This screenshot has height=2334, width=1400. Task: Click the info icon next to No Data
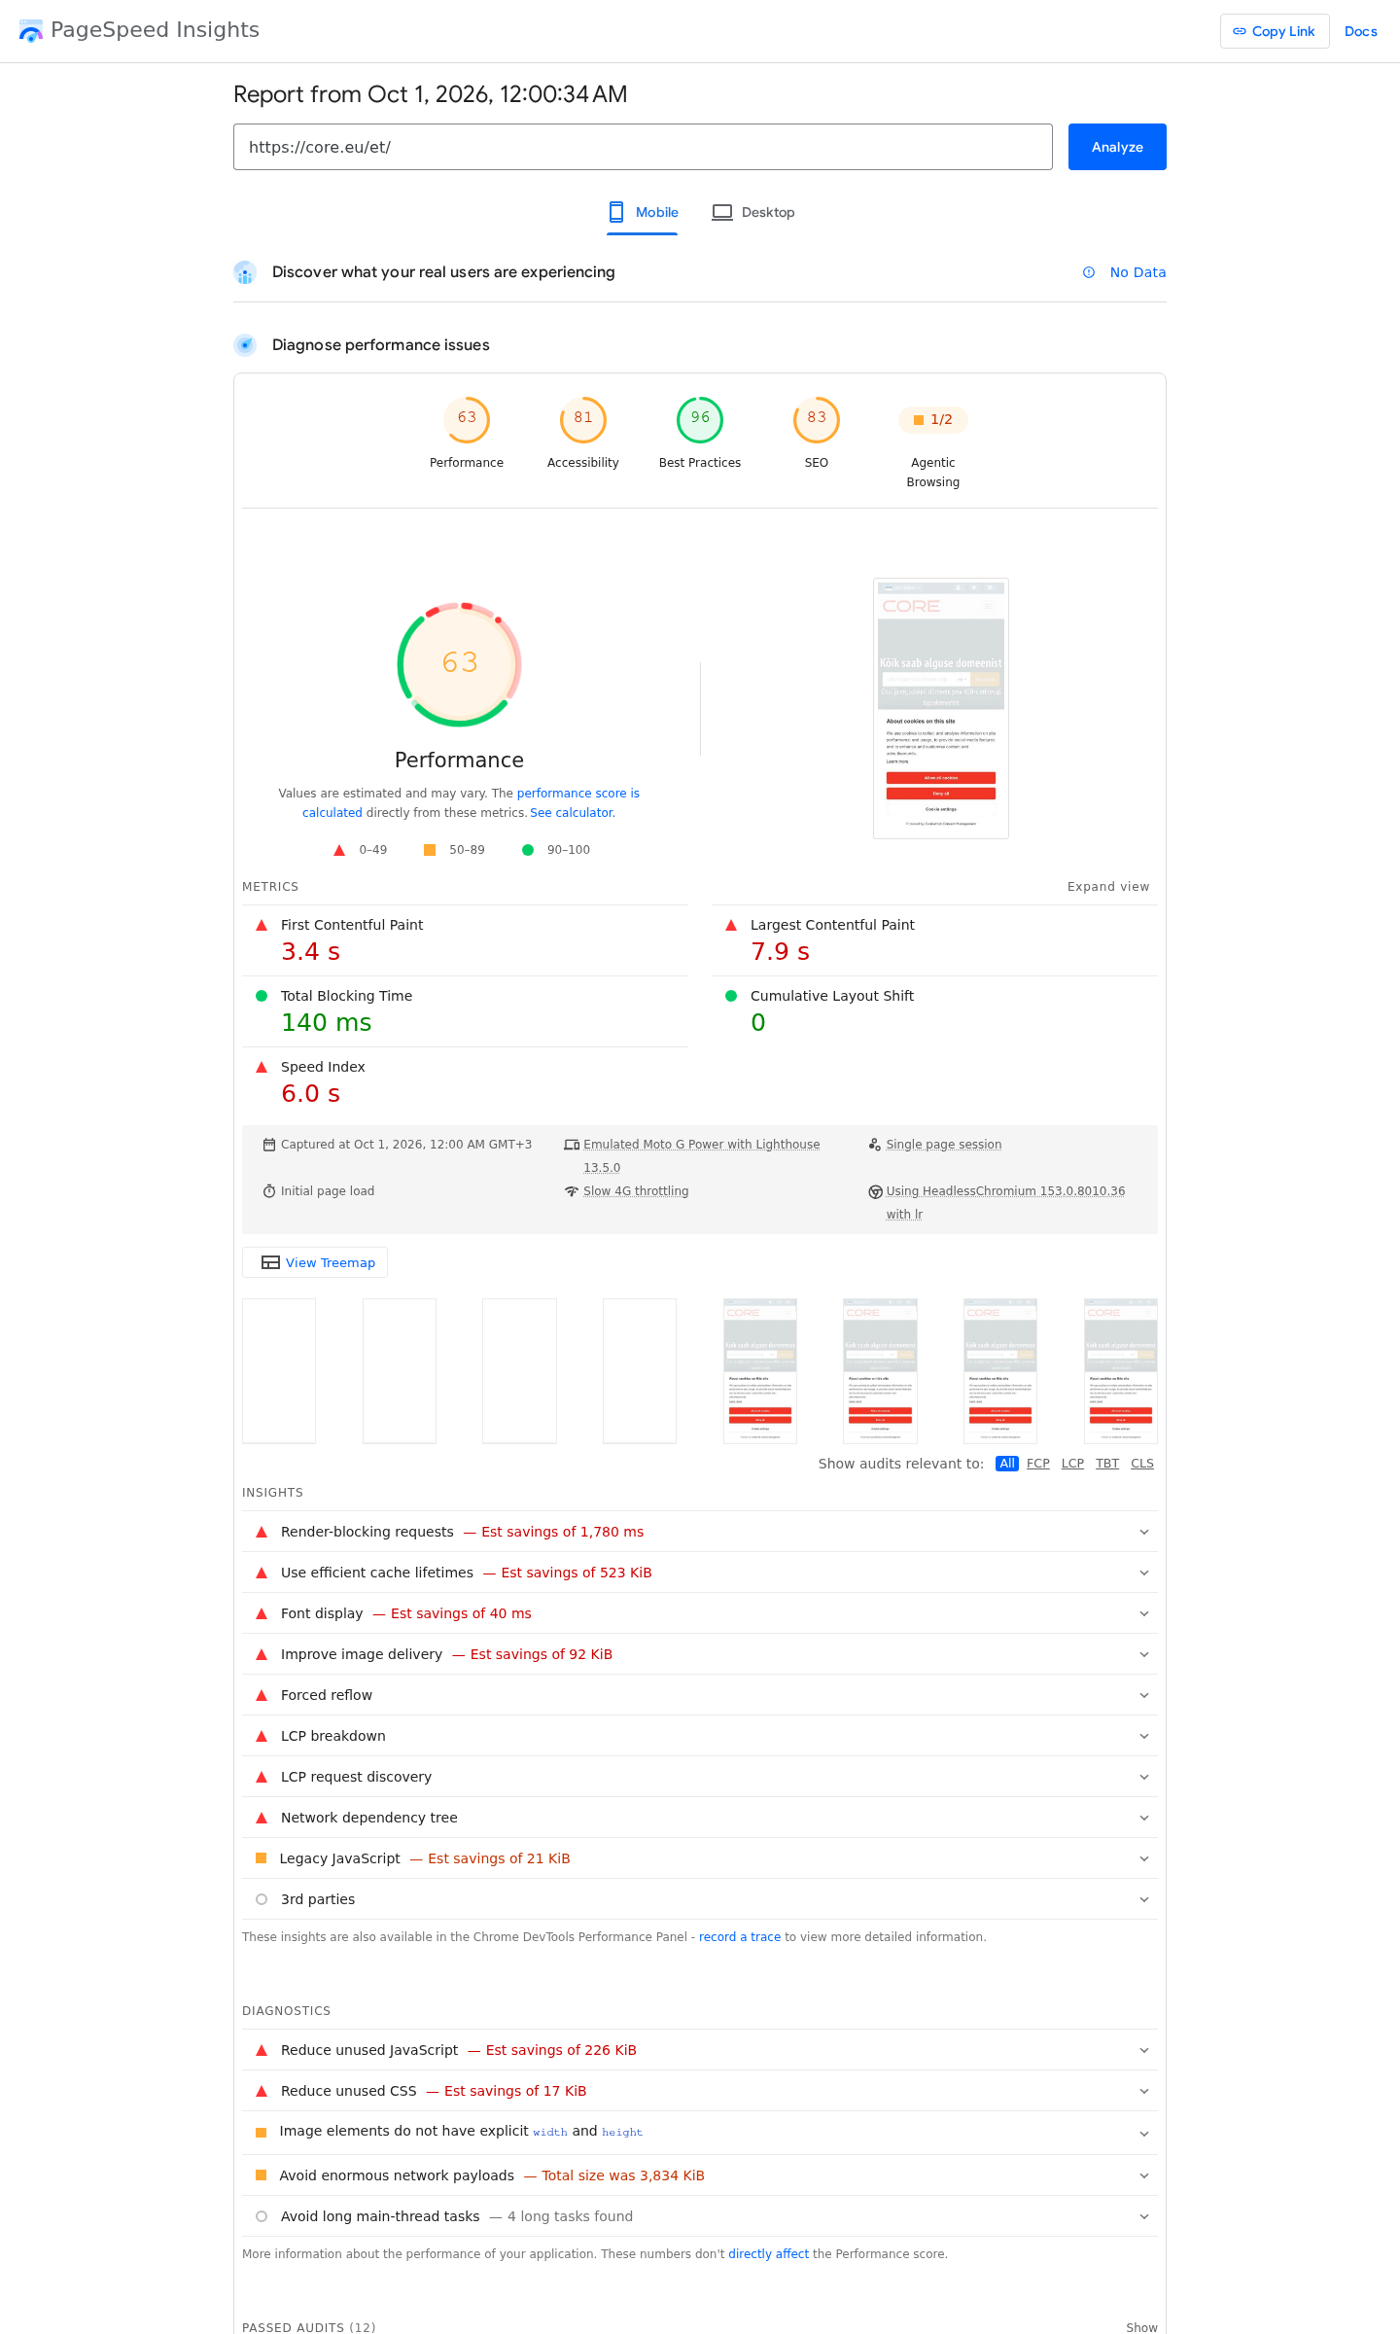[1089, 272]
